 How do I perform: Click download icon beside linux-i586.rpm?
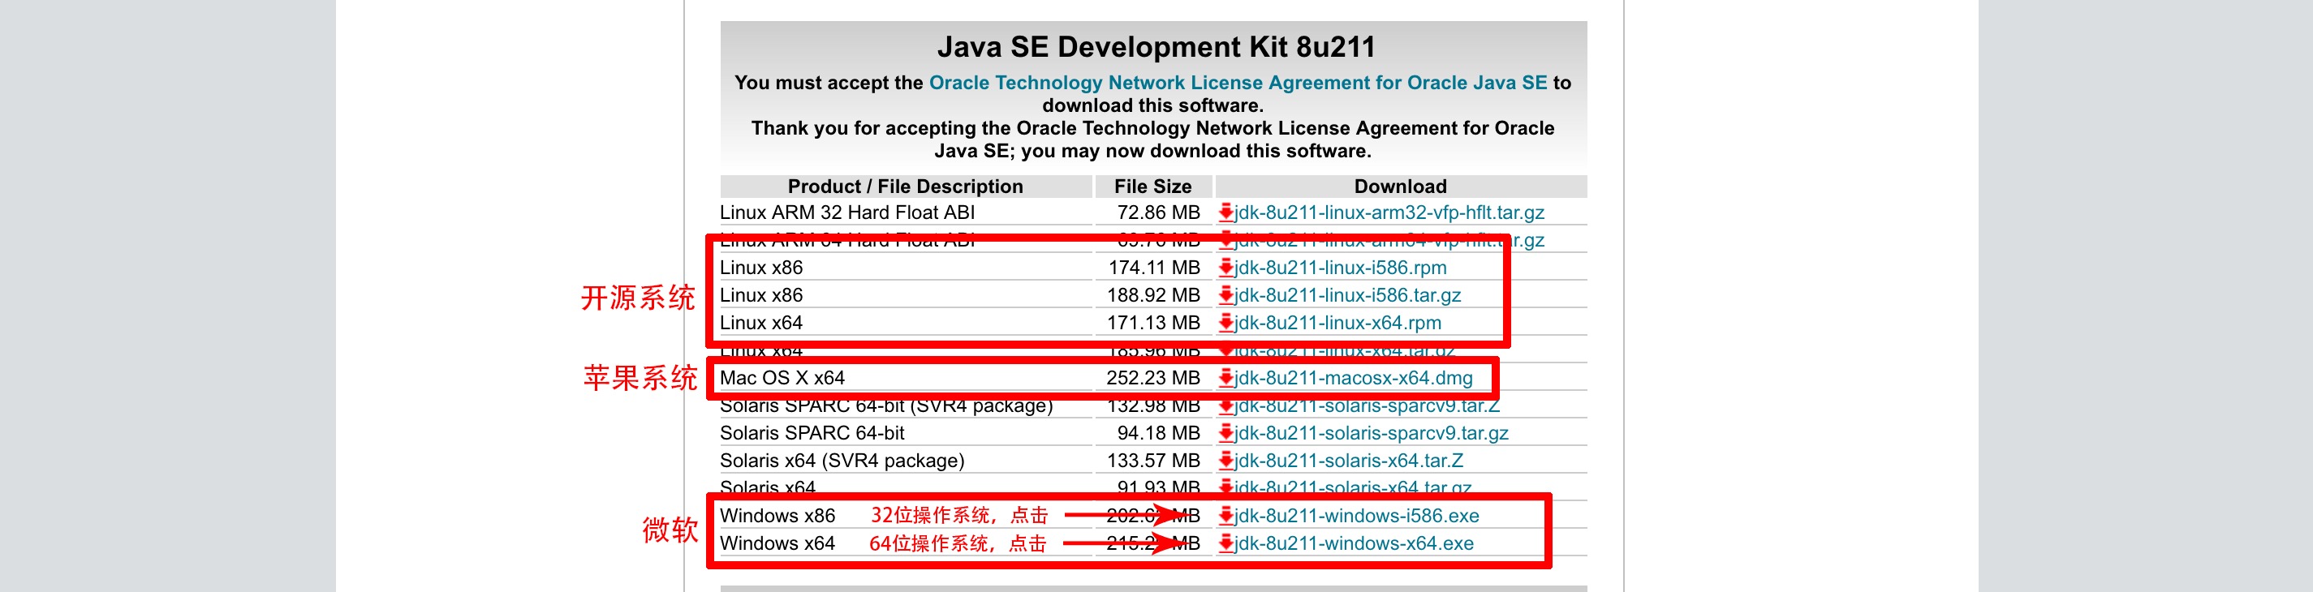tap(1225, 268)
